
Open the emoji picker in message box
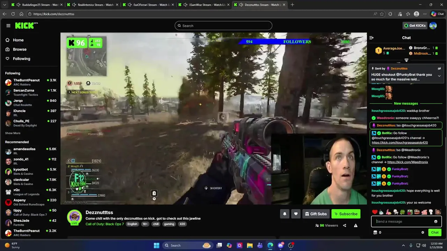436,221
